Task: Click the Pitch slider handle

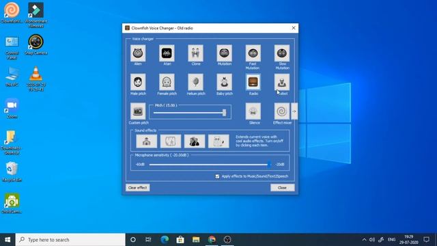Action: coord(224,113)
